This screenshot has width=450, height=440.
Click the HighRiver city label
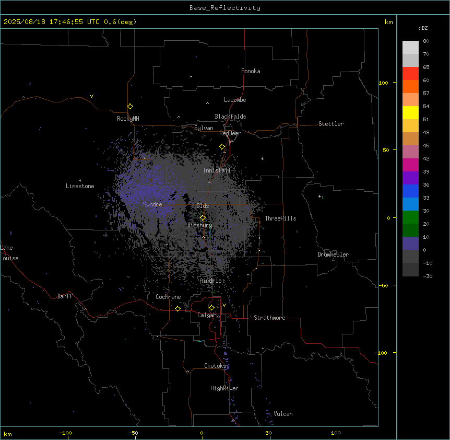point(224,388)
